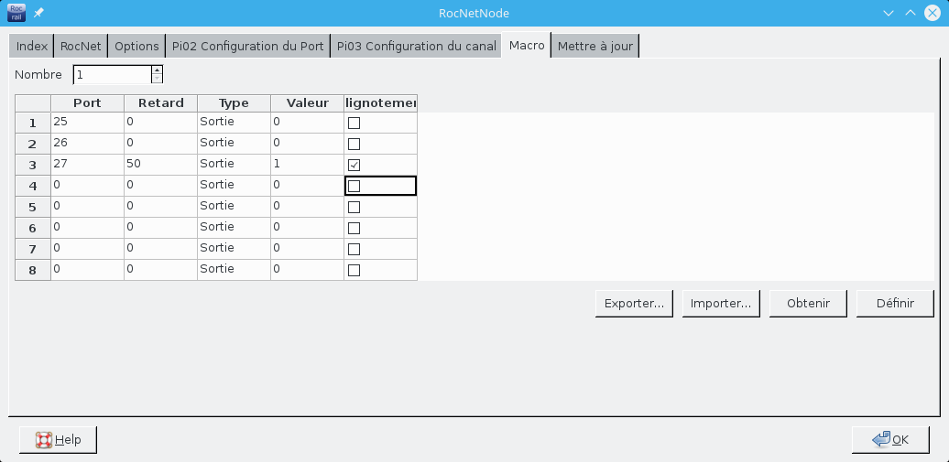Confirm the dialog with OK
This screenshot has width=949, height=462.
[890, 440]
